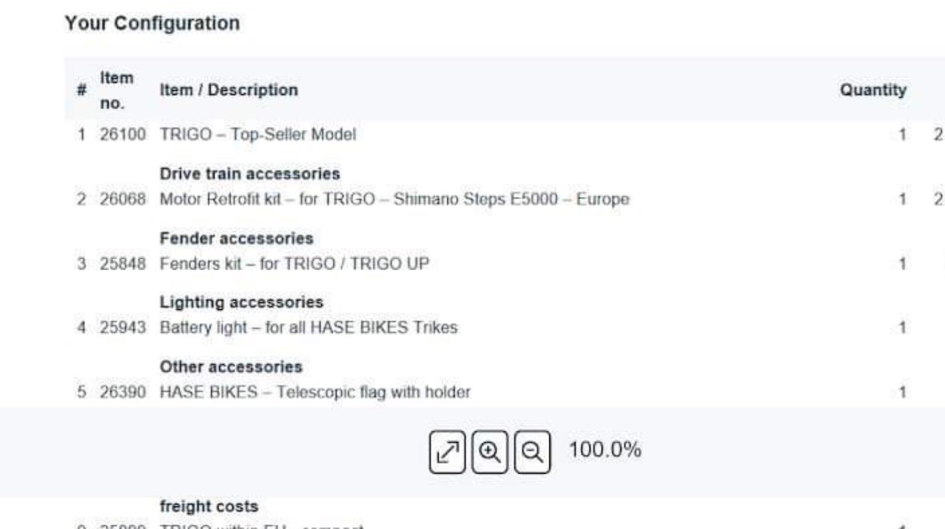The image size is (945, 529).
Task: Click item number 26100
Action: (x=122, y=135)
